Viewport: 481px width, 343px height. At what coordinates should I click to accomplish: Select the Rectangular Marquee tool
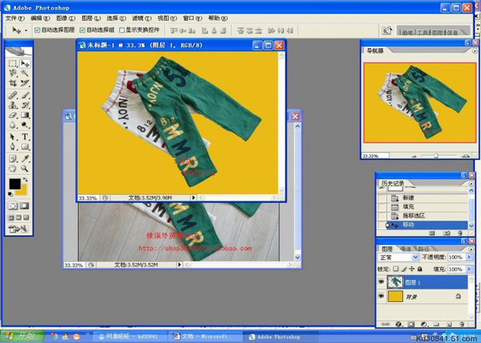(x=13, y=64)
